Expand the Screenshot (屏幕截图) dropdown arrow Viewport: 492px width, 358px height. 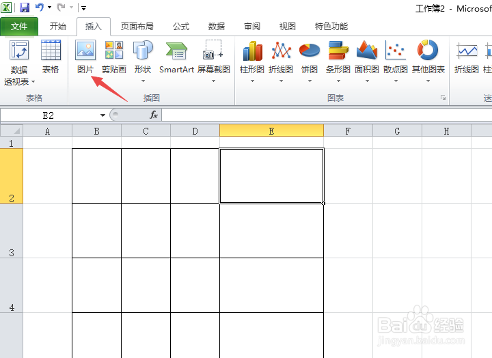point(213,81)
